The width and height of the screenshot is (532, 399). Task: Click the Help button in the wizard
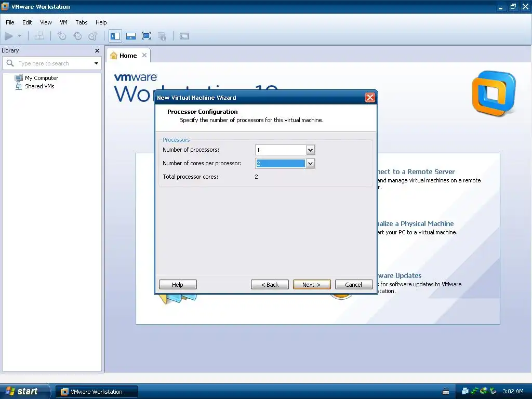click(x=178, y=285)
